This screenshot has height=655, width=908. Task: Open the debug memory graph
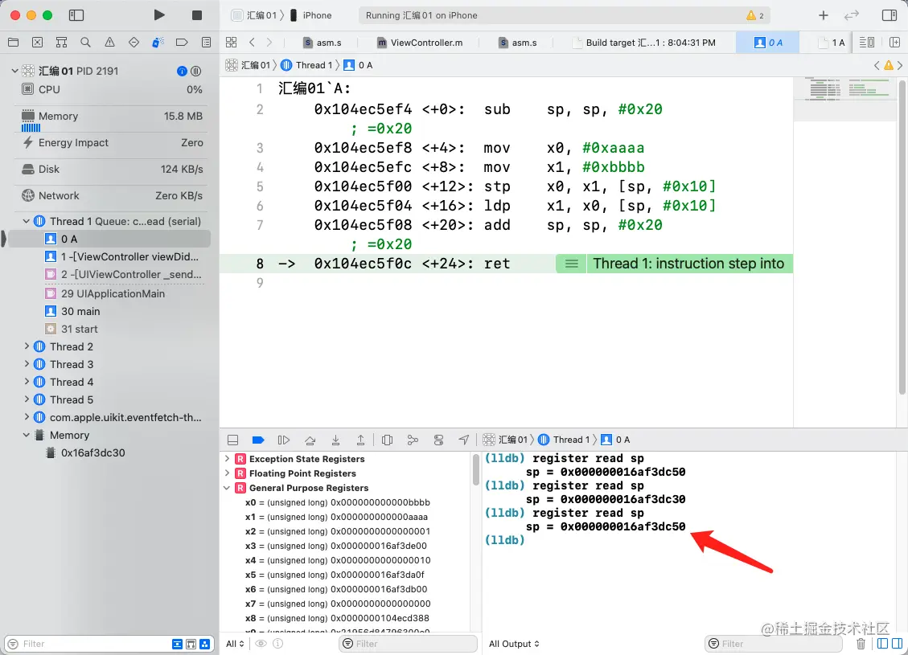coord(413,440)
